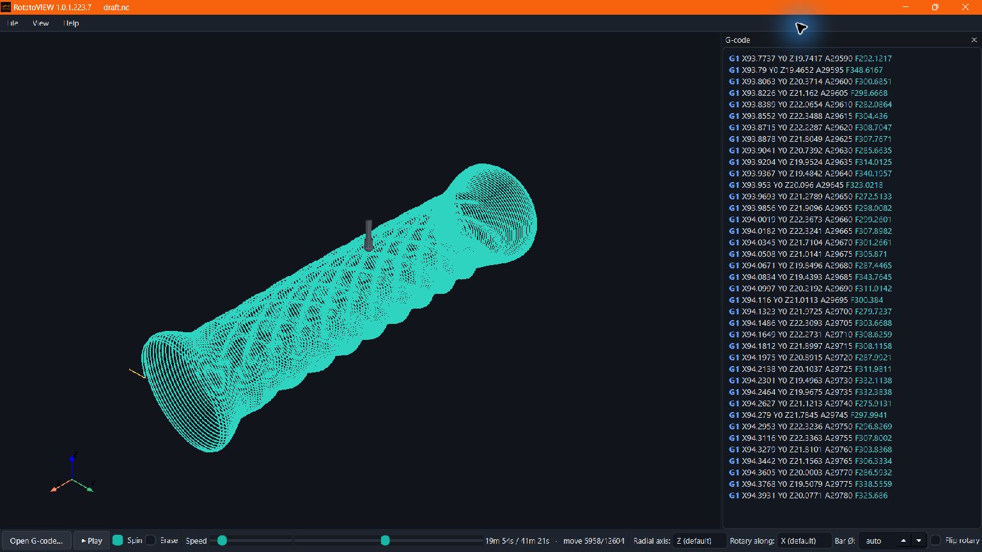Enable the Erase checkbox
This screenshot has width=982, height=552.
click(150, 540)
